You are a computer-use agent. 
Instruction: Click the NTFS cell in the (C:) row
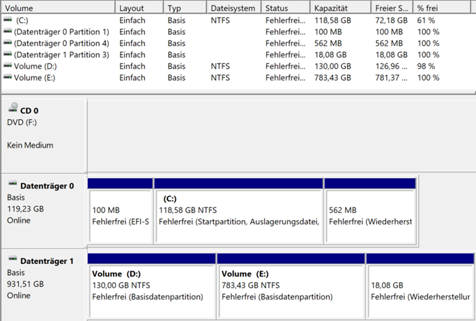[220, 20]
